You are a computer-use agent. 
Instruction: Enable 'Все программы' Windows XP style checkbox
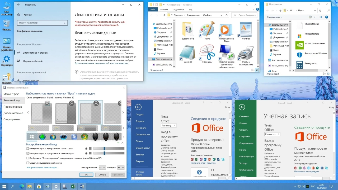click(x=28, y=158)
